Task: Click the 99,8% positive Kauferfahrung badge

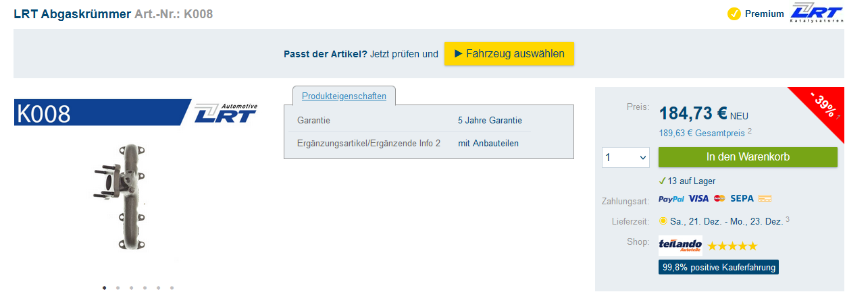Action: point(719,267)
